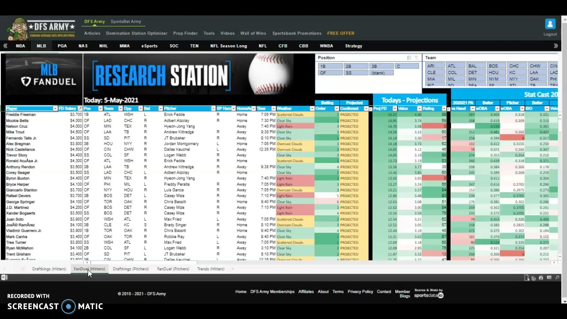Click the right arrow on the sports navigation bar
This screenshot has height=319, width=567.
pyautogui.click(x=555, y=46)
